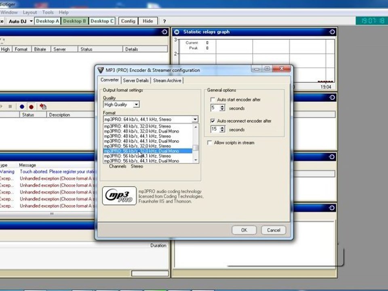388x291 pixels.
Task: Open the Window menu
Action: coord(9,13)
